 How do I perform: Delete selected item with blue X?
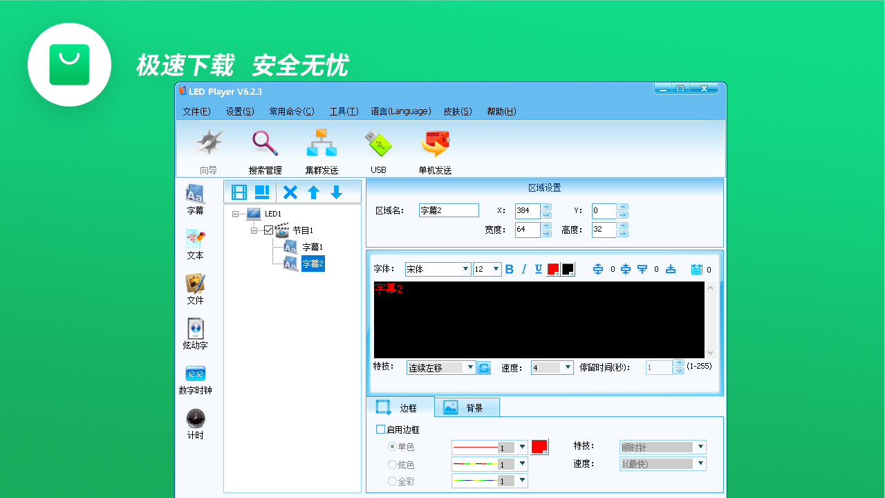[x=290, y=192]
